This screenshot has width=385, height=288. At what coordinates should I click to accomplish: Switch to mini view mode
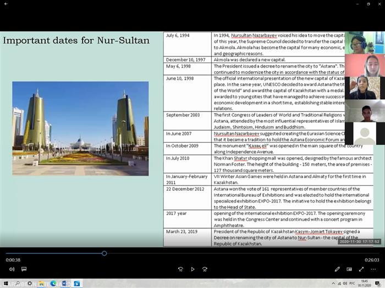(349, 269)
